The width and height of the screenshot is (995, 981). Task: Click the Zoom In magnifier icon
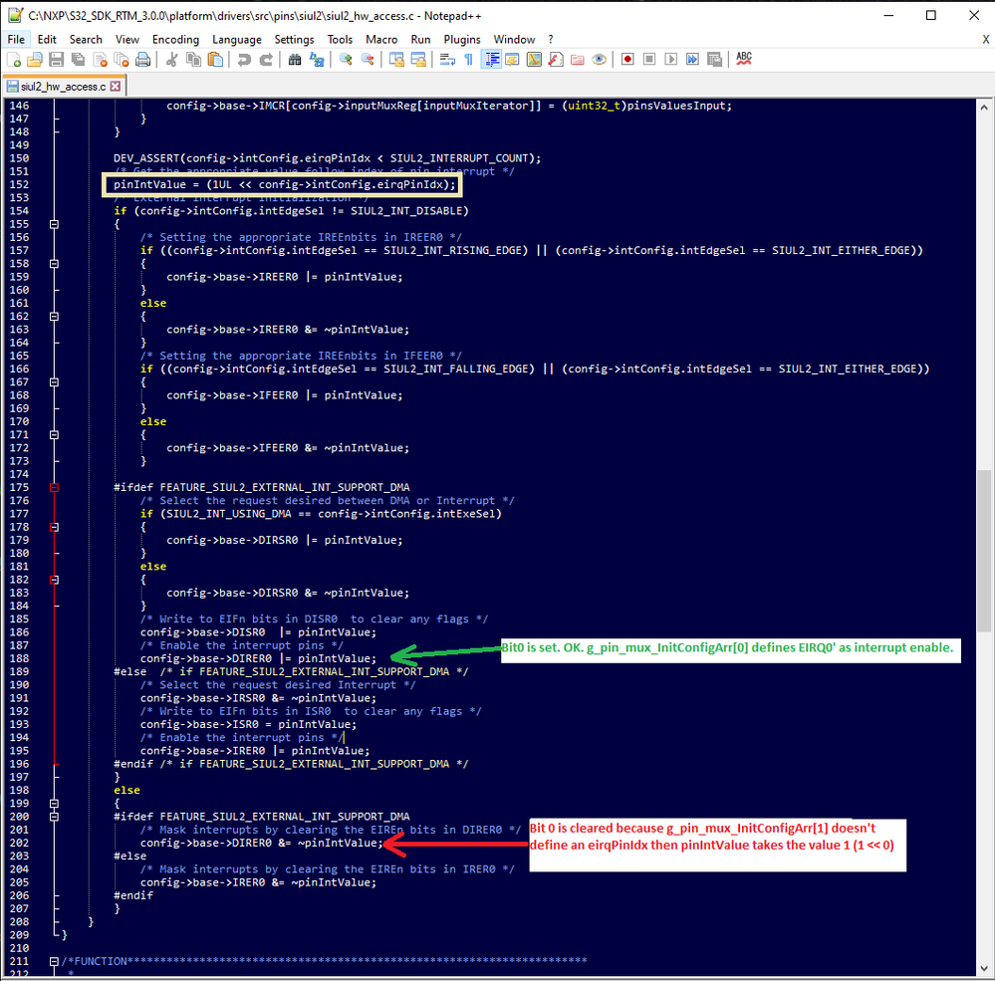click(346, 60)
